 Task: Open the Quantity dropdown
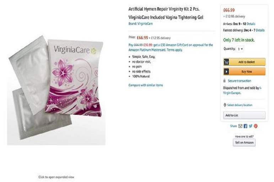pos(240,49)
